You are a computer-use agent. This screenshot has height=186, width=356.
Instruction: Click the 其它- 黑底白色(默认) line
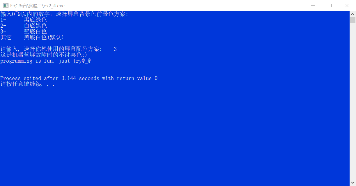tap(32, 37)
